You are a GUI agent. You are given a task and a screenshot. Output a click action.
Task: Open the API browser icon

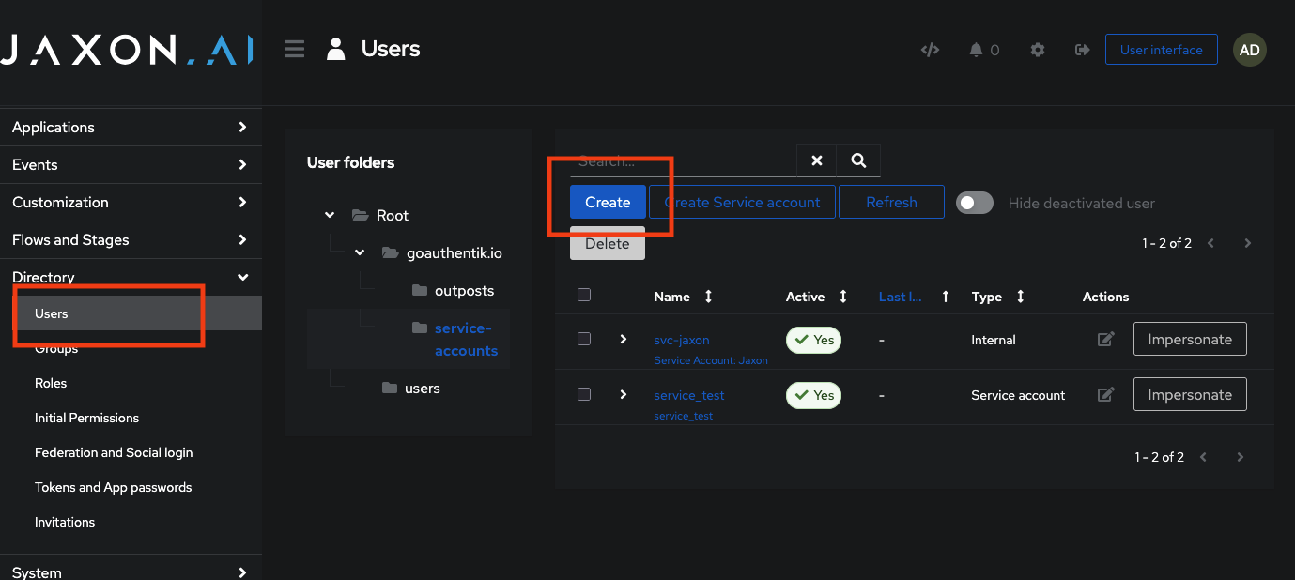930,49
